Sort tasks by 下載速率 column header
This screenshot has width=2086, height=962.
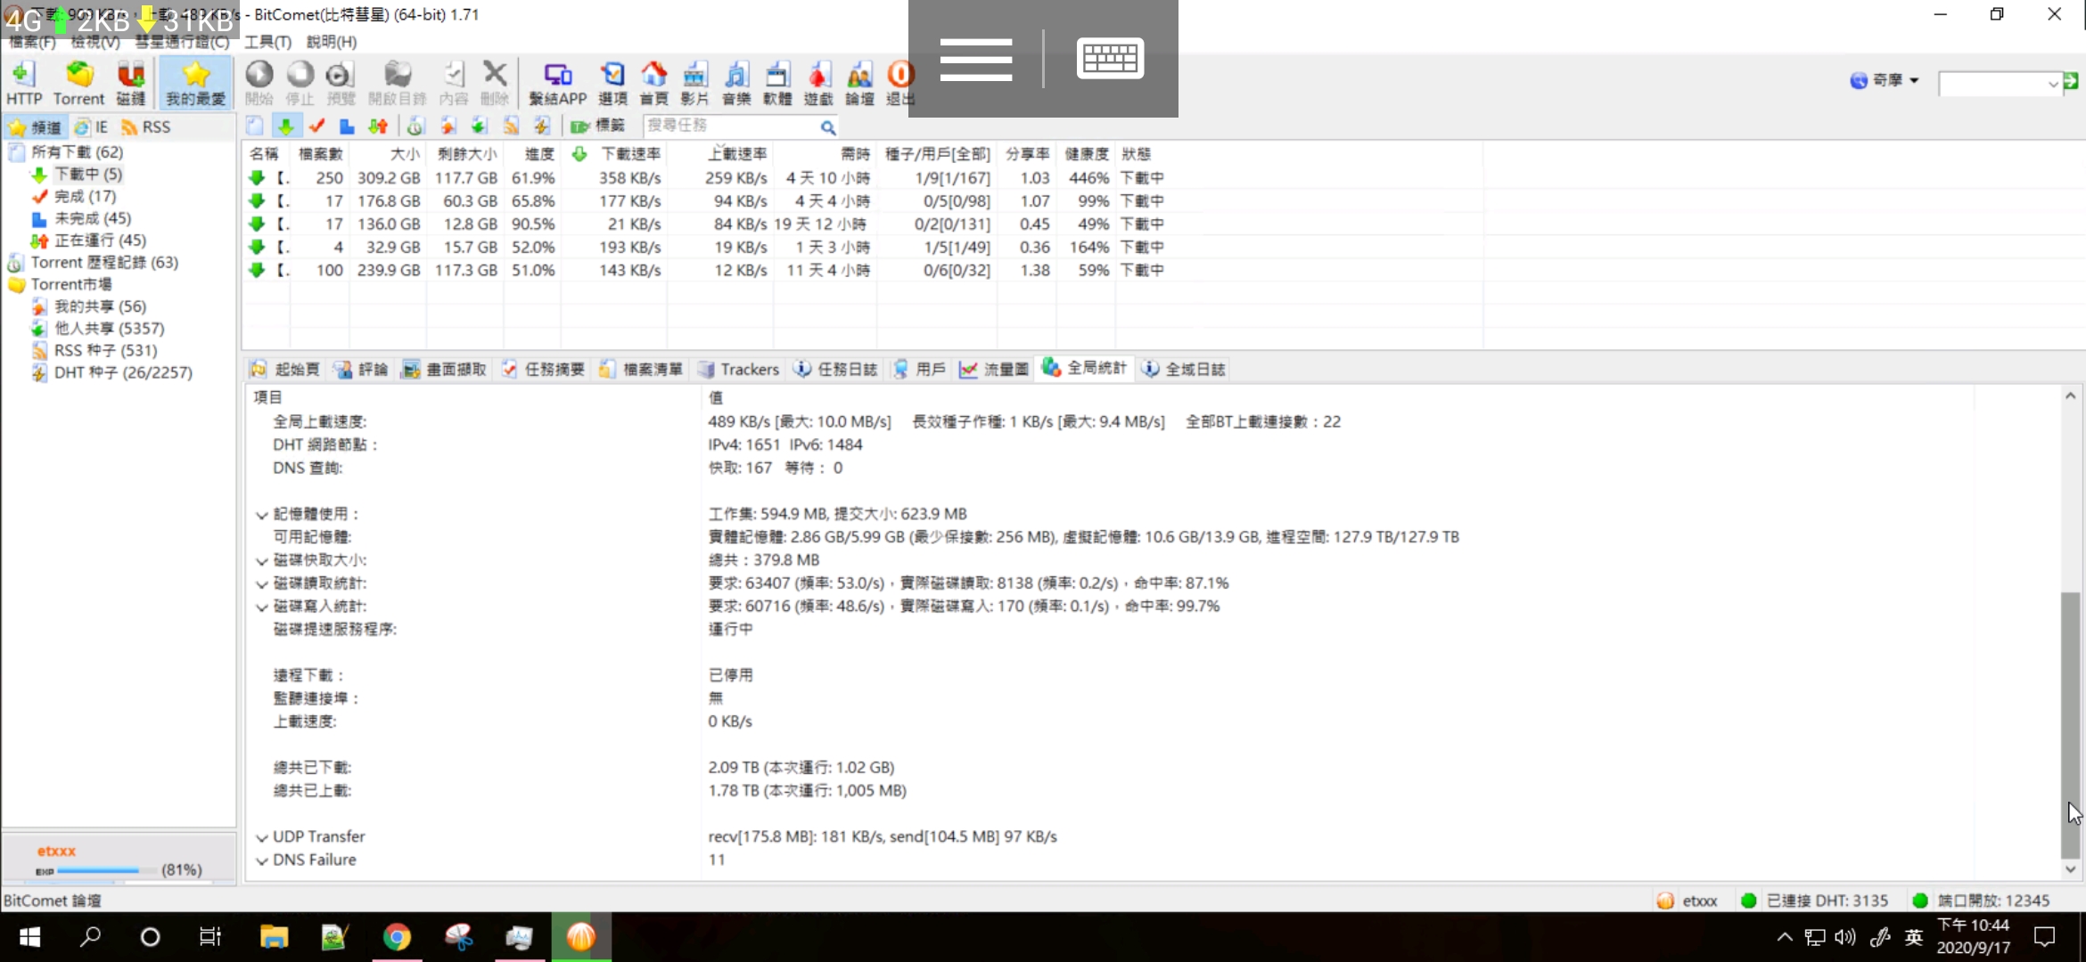click(630, 154)
